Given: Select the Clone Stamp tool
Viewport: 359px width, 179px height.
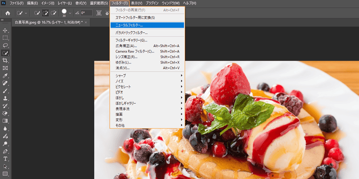Looking at the screenshot, I should coord(5,98).
